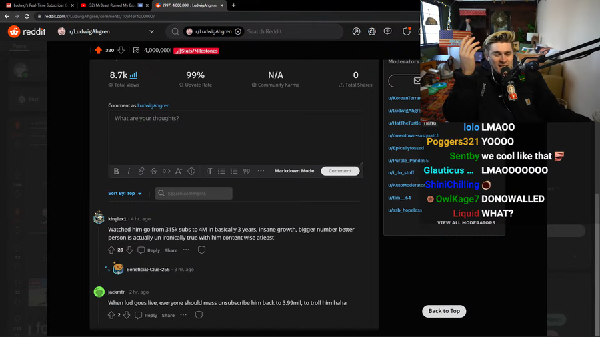
Task: Mark spoiler with the spoiler icon
Action: 191,171
